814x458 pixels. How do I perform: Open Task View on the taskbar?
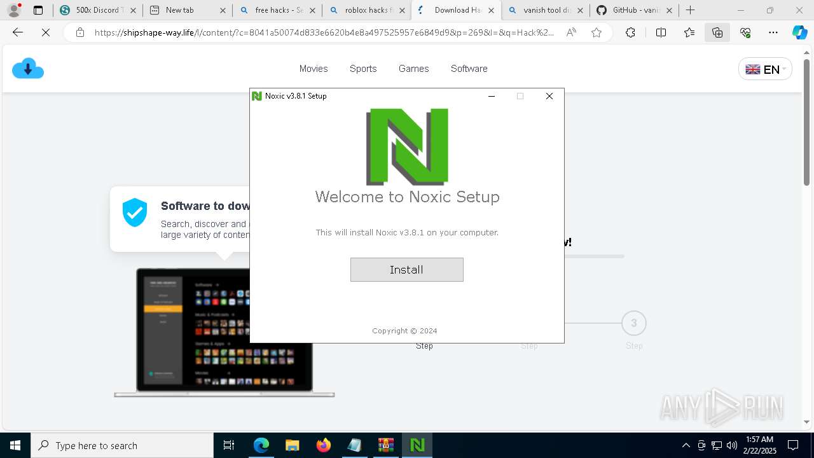[229, 445]
